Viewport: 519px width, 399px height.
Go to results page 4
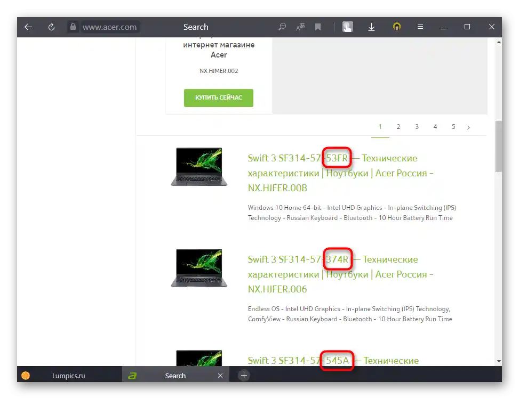[x=435, y=127]
